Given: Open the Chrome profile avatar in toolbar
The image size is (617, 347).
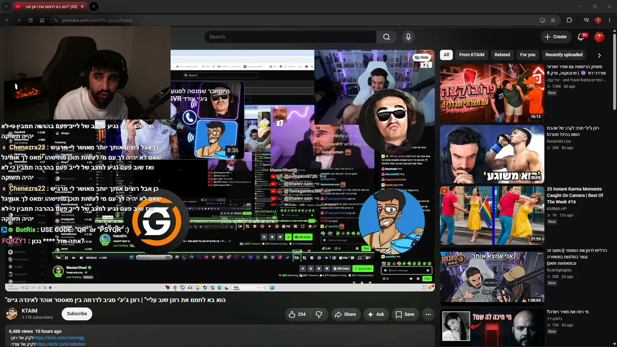Looking at the screenshot, I should click(598, 20).
